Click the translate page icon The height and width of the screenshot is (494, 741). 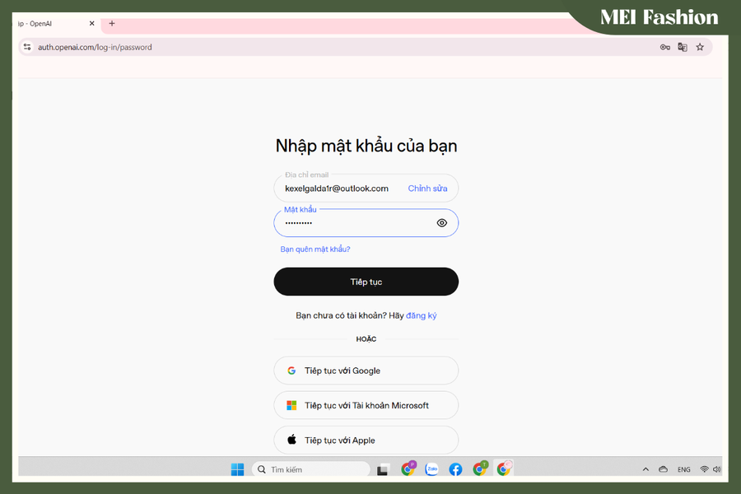tap(683, 47)
